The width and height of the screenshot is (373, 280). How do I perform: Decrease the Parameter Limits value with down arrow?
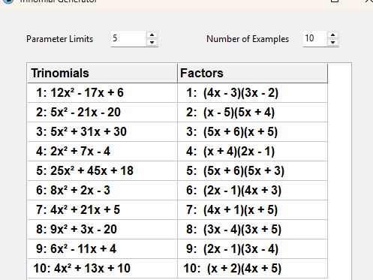[152, 43]
